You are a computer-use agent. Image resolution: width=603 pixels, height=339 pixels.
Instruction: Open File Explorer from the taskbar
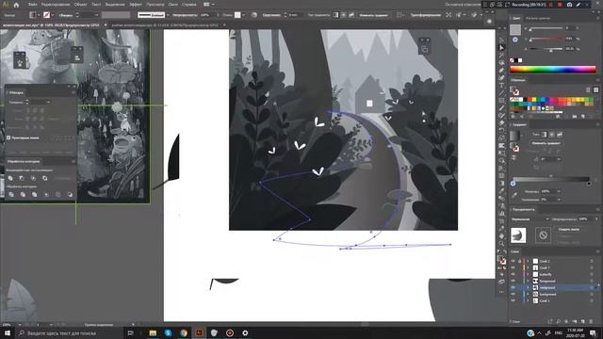point(153,332)
